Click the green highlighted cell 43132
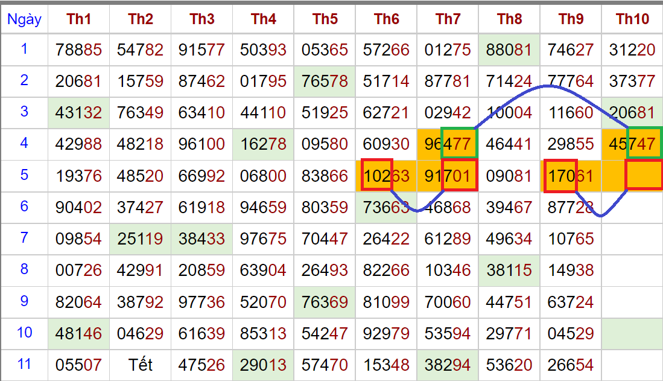This screenshot has height=381, width=663. pyautogui.click(x=79, y=112)
